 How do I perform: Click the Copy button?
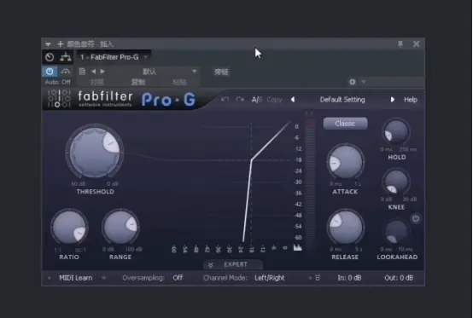(274, 100)
